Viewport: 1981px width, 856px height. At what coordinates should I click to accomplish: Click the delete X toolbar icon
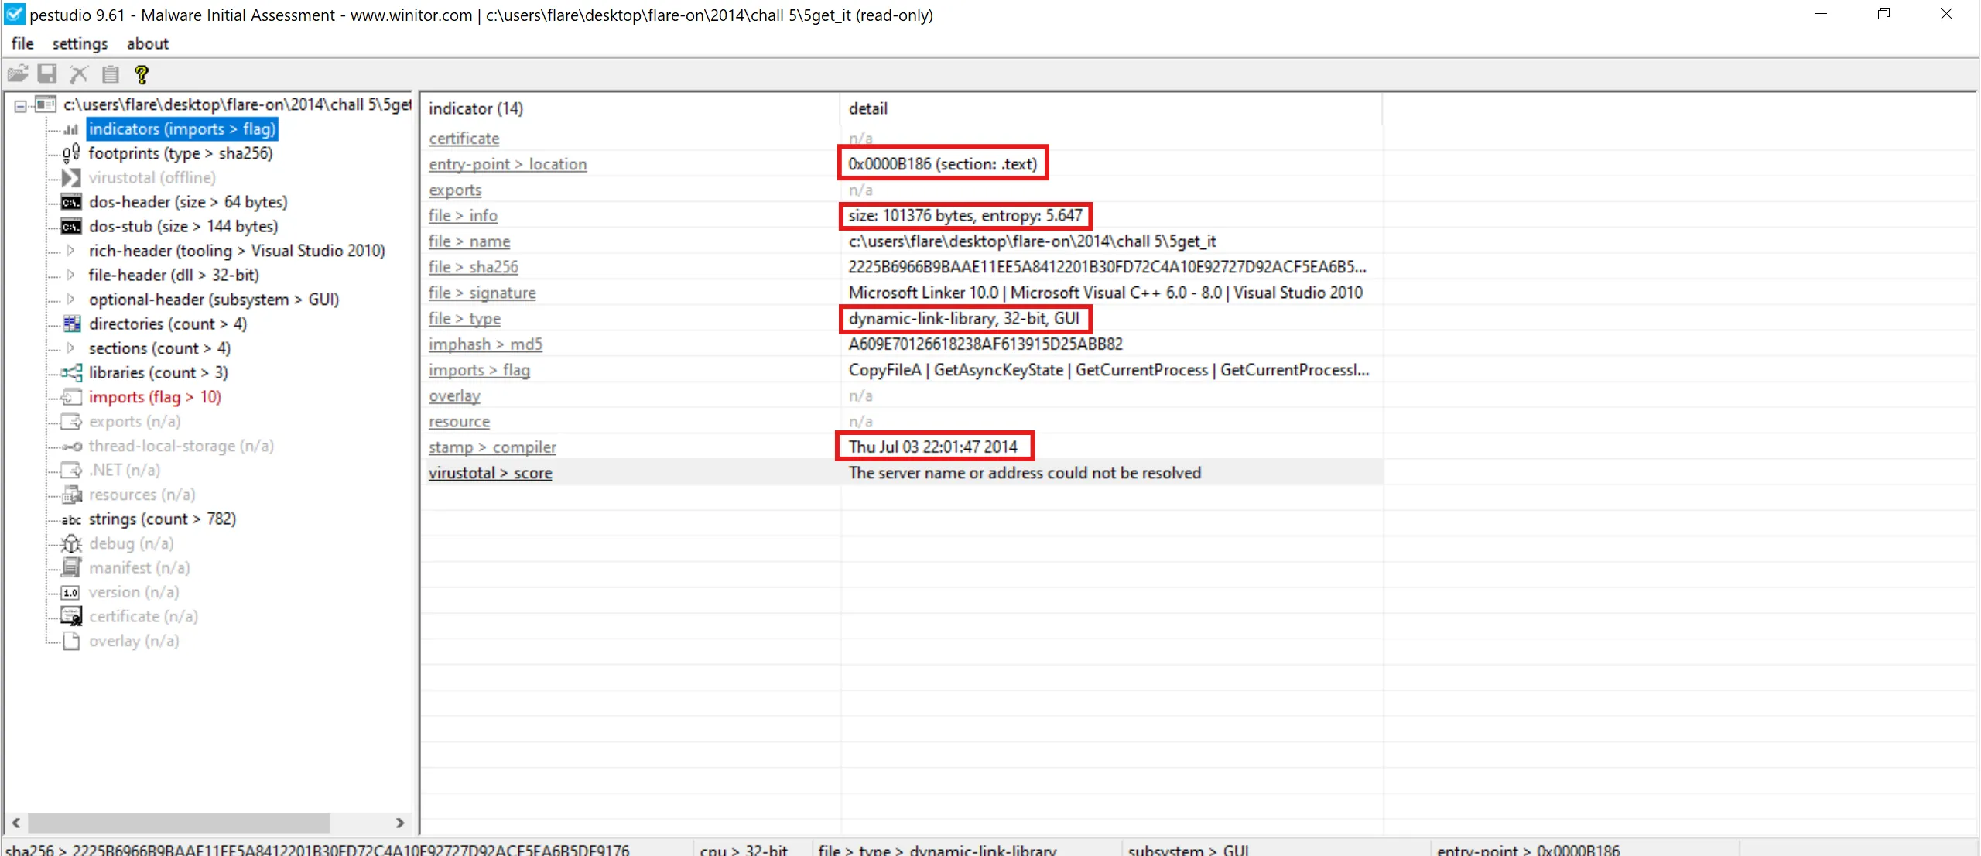[79, 74]
